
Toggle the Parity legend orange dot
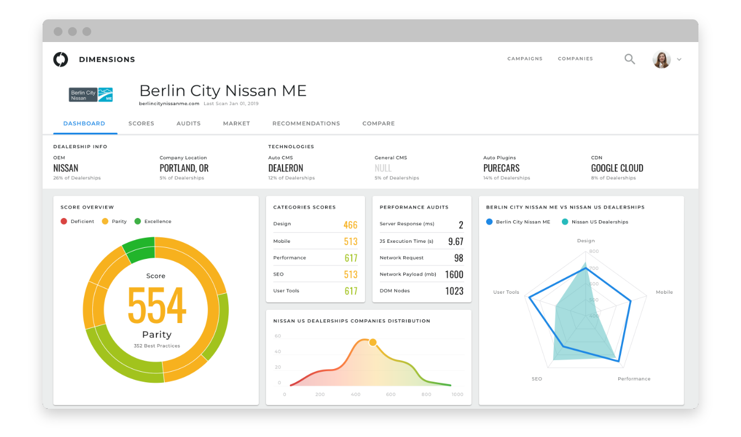(x=105, y=221)
